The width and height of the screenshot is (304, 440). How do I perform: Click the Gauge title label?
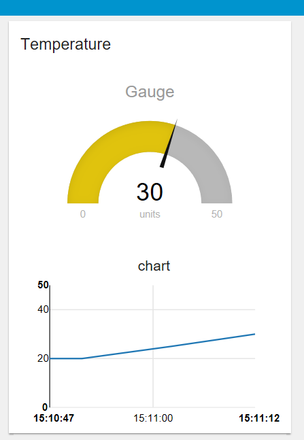click(x=150, y=92)
